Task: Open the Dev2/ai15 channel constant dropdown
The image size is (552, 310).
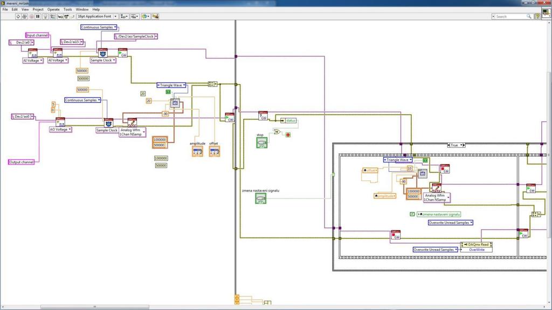Action: click(82, 42)
